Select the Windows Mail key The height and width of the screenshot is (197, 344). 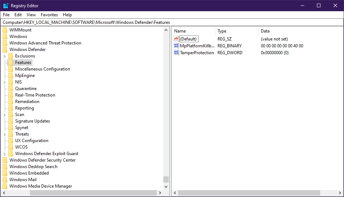23,180
